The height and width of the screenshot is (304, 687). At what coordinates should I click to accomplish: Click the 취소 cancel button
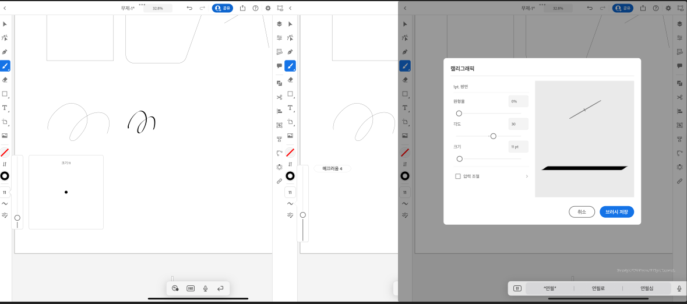click(582, 211)
